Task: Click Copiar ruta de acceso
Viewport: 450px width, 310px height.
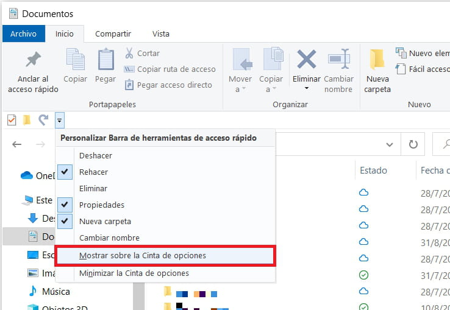Action: coord(176,69)
